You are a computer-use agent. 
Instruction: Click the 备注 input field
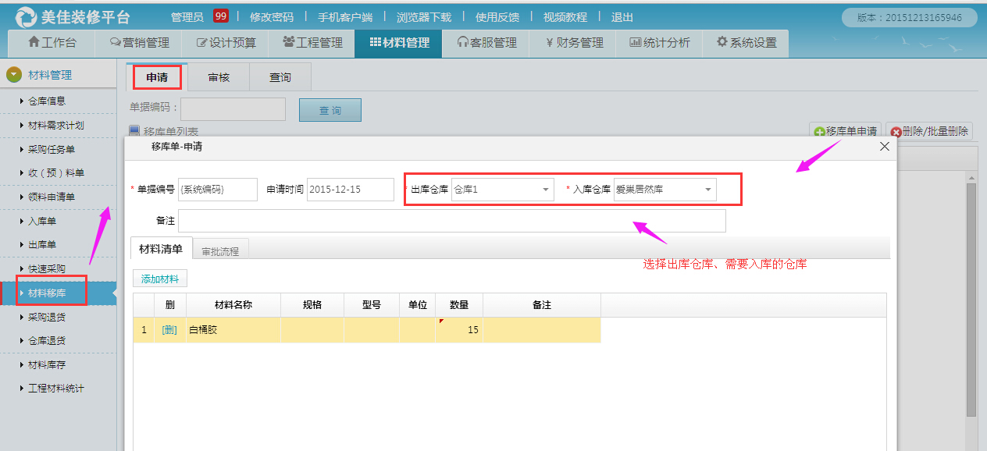[451, 221]
